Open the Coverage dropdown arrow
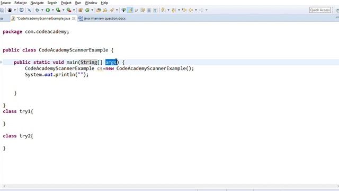 pyautogui.click(x=63, y=10)
